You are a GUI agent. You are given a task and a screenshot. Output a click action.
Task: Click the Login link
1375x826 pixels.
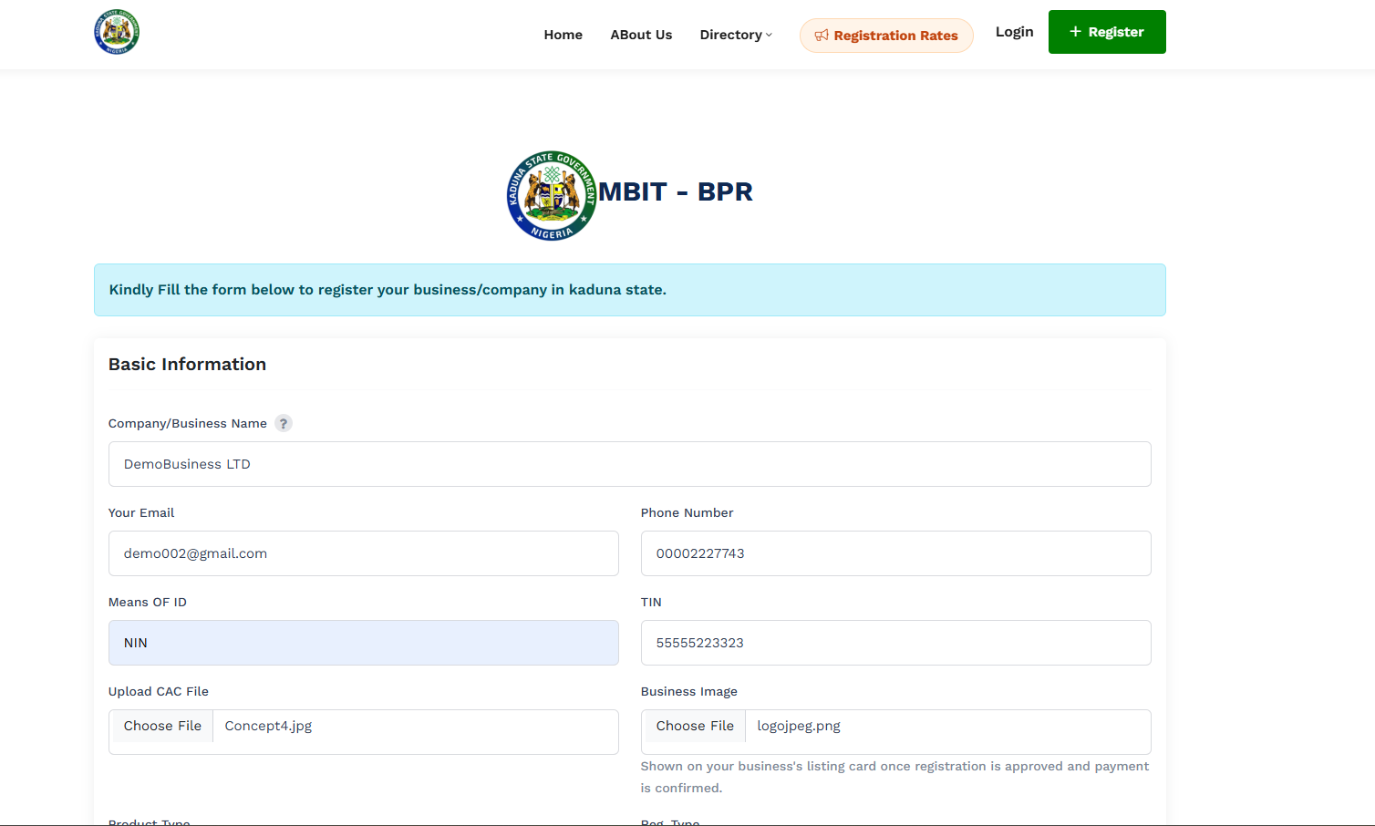pos(1014,32)
